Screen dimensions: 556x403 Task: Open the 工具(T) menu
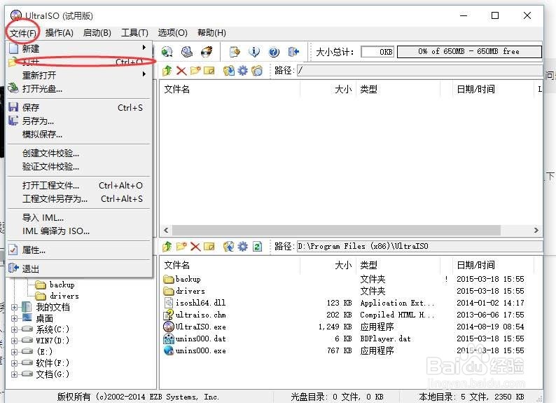tap(134, 33)
